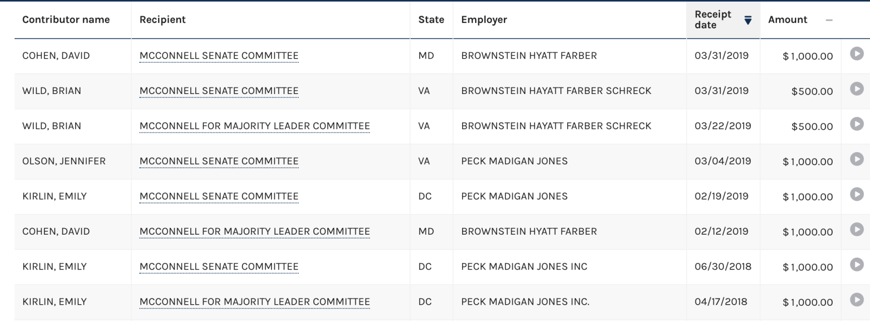Sort by Receipt date using arrow indicator
Viewport: 870px width, 321px height.
point(748,20)
